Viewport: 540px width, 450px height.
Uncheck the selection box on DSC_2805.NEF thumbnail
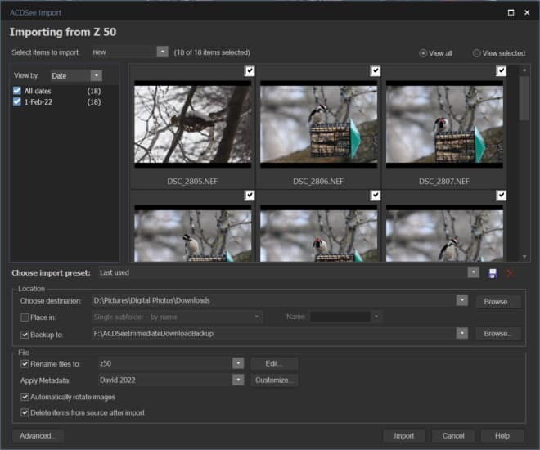(x=250, y=71)
